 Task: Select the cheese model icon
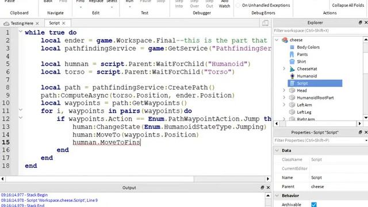pos(285,40)
